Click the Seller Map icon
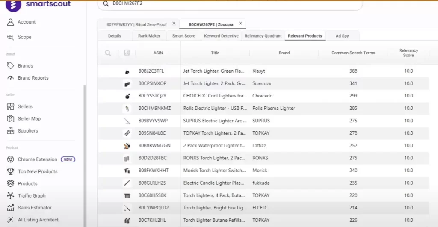Viewport: 438px width, 227px height. pos(10,119)
